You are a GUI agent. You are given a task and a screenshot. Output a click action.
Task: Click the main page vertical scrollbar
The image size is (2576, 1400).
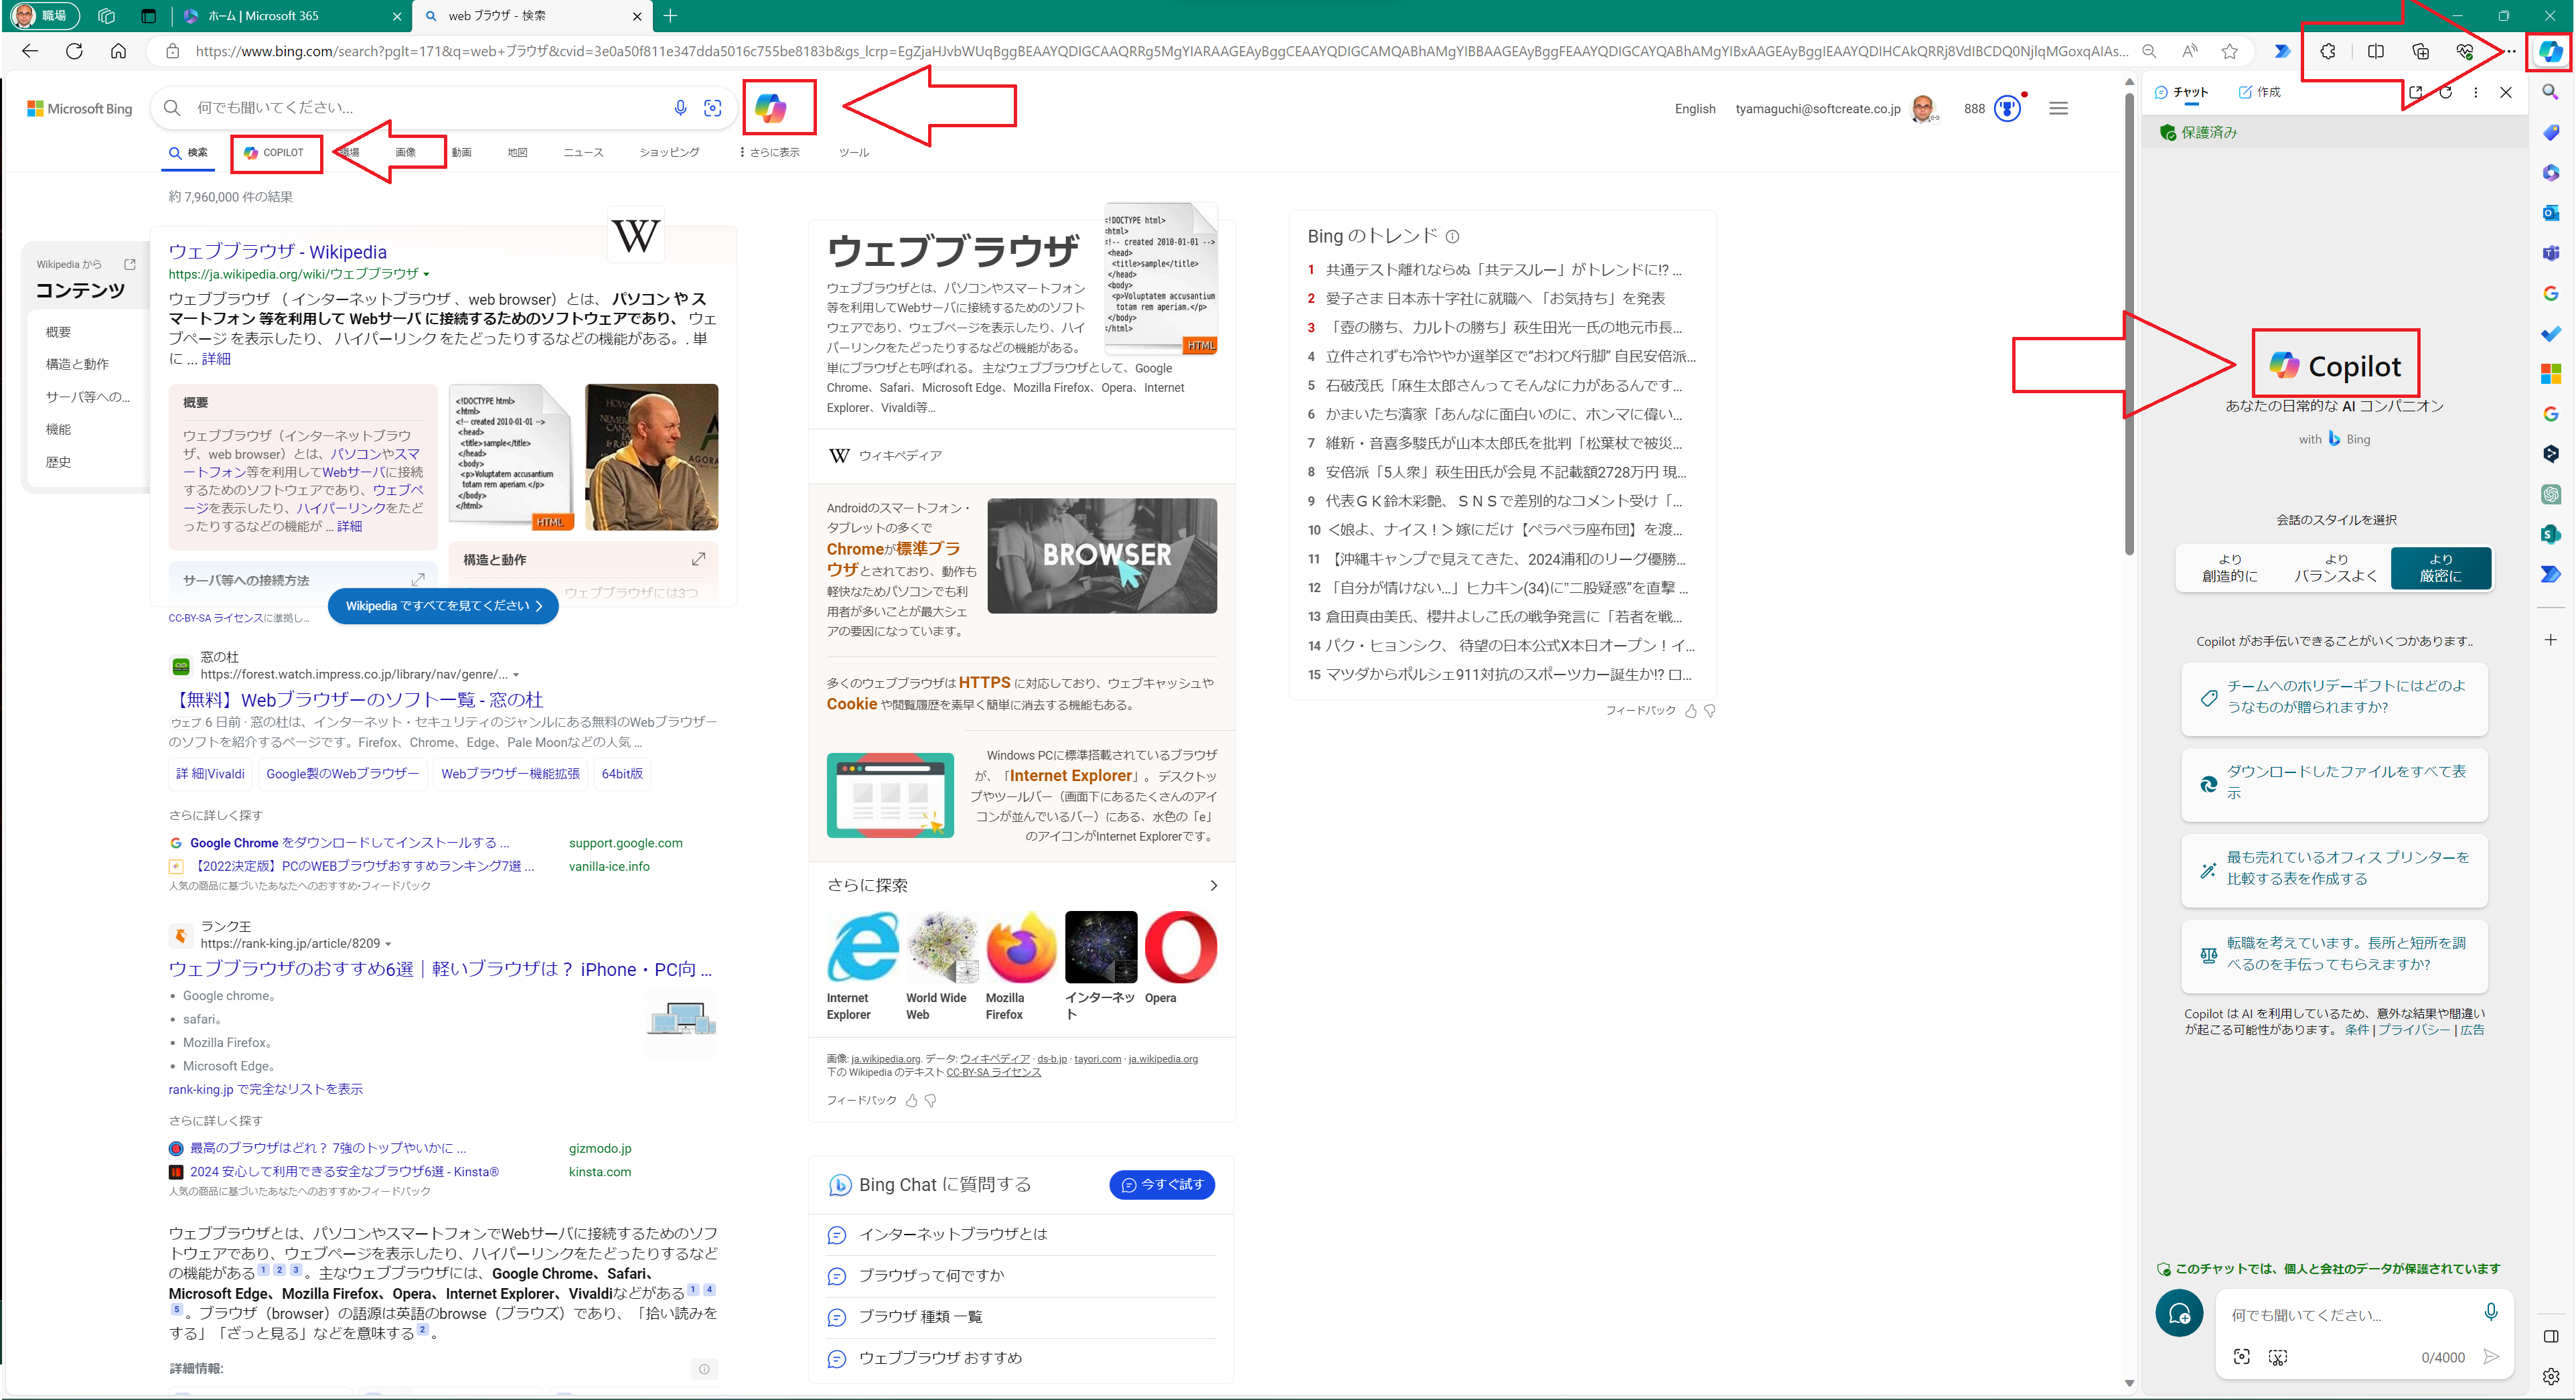2129,326
